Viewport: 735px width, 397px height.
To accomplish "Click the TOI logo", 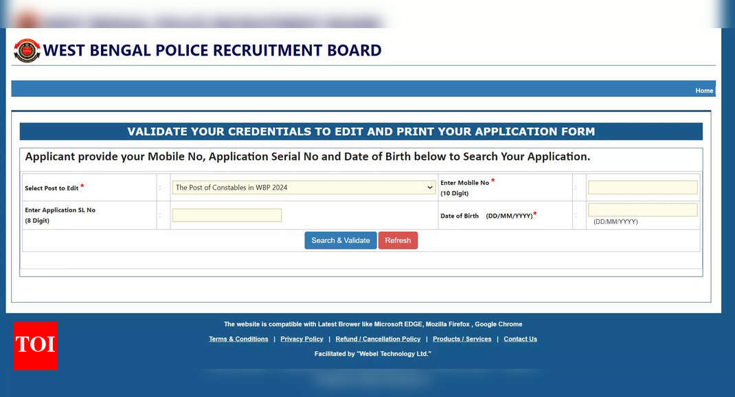I will (35, 347).
